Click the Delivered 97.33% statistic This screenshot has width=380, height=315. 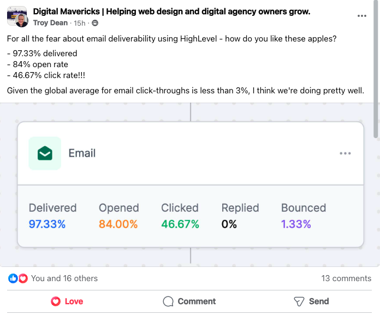[x=52, y=216]
